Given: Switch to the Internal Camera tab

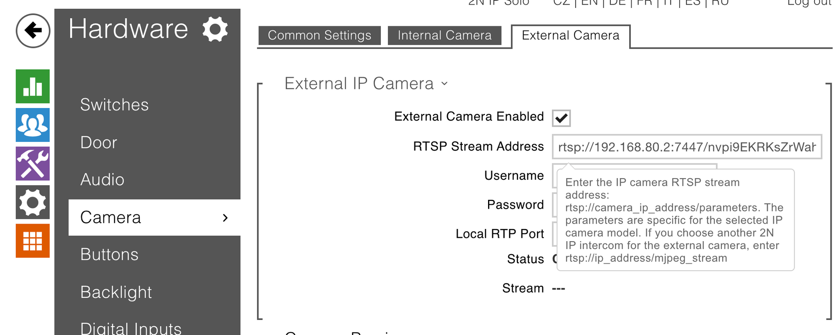Looking at the screenshot, I should tap(445, 35).
